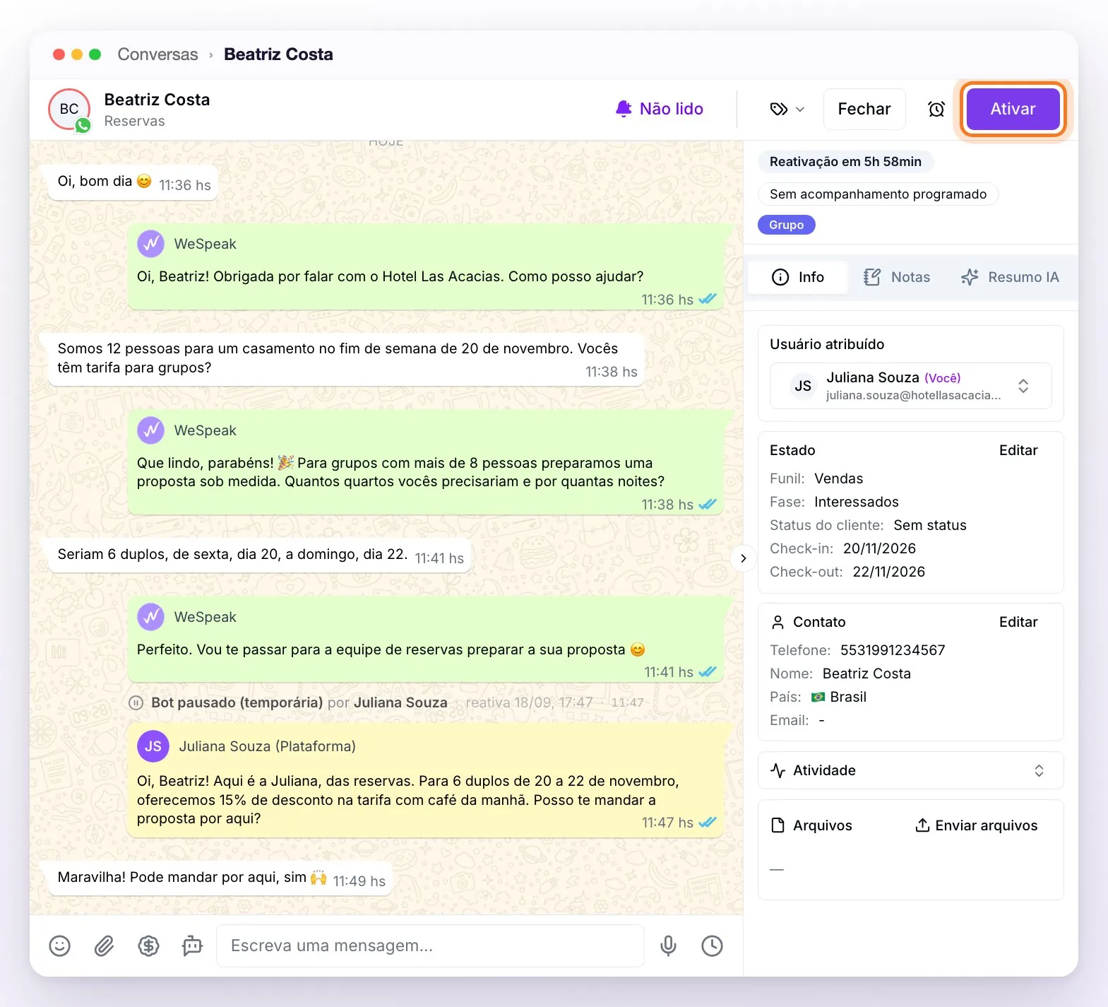Record a voice message with microphone
The height and width of the screenshot is (1007, 1108).
(668, 946)
